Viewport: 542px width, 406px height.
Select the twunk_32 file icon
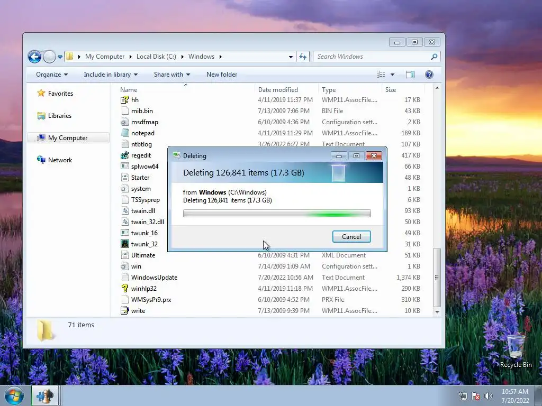click(124, 244)
